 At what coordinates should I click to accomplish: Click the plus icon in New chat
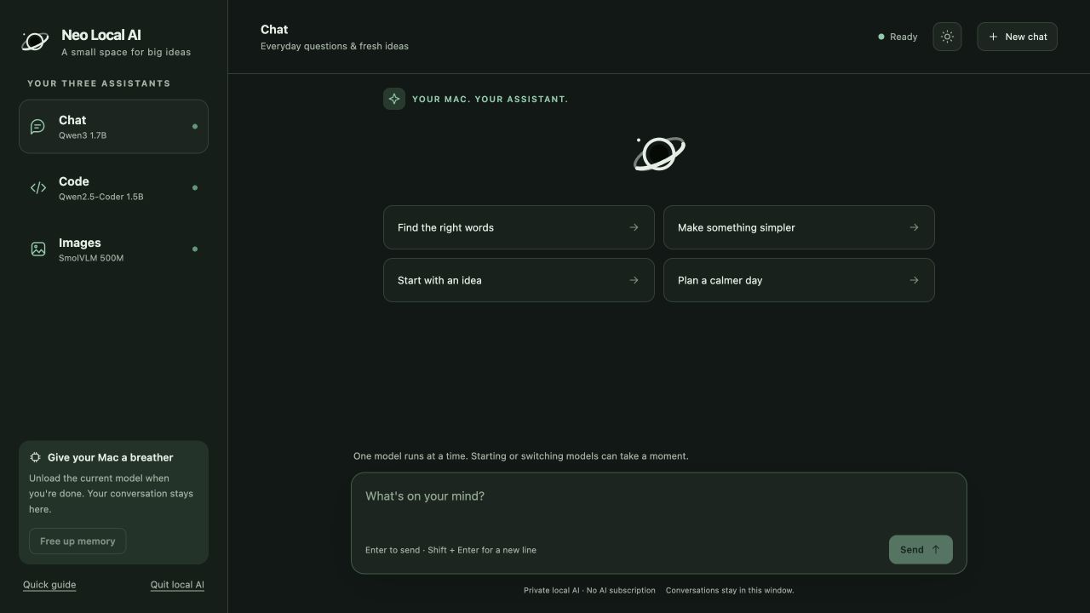pos(993,37)
